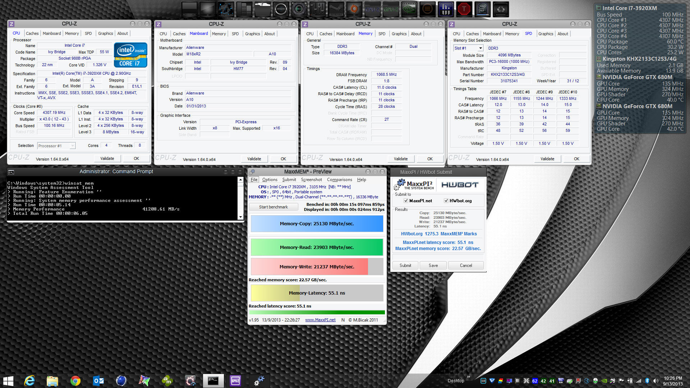Open the folder icon in the top dock

tap(262, 9)
